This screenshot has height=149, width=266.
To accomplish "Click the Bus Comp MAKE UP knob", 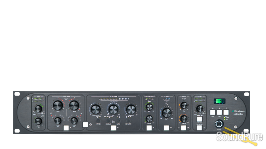I will [131, 109].
